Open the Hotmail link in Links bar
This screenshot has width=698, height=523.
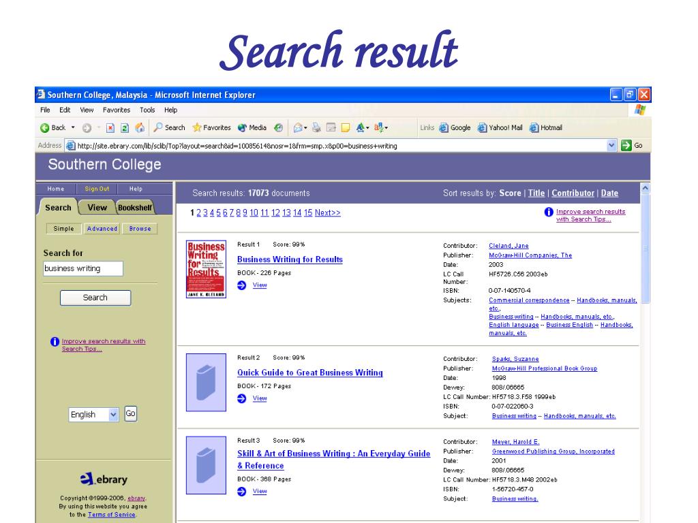546,127
